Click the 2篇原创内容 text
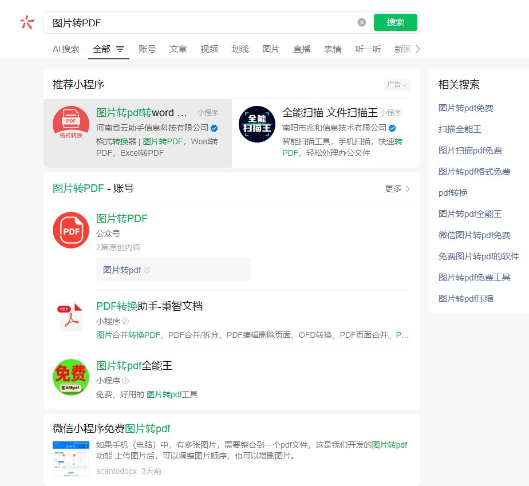Image resolution: width=529 pixels, height=486 pixels. 119,247
